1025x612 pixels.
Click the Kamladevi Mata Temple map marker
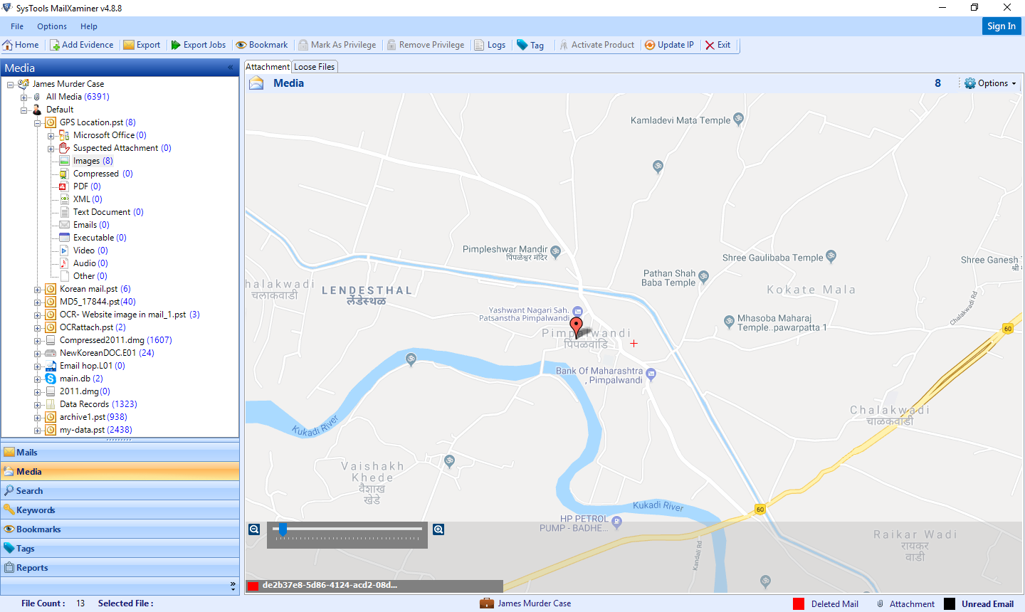pyautogui.click(x=739, y=119)
